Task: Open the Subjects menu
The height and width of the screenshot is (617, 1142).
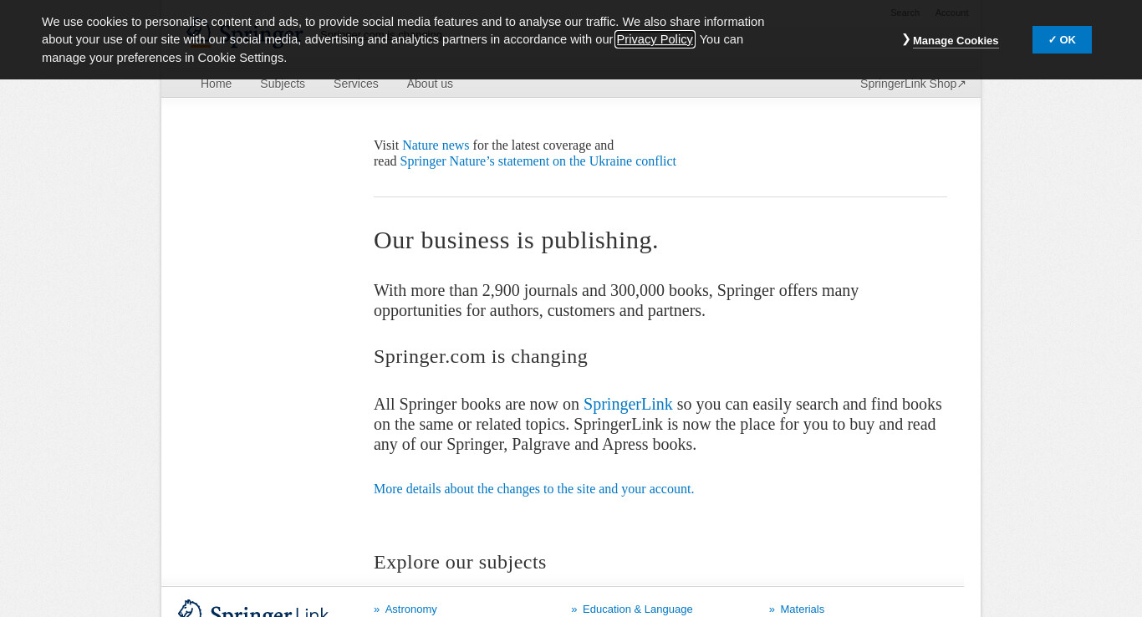Action: tap(283, 84)
